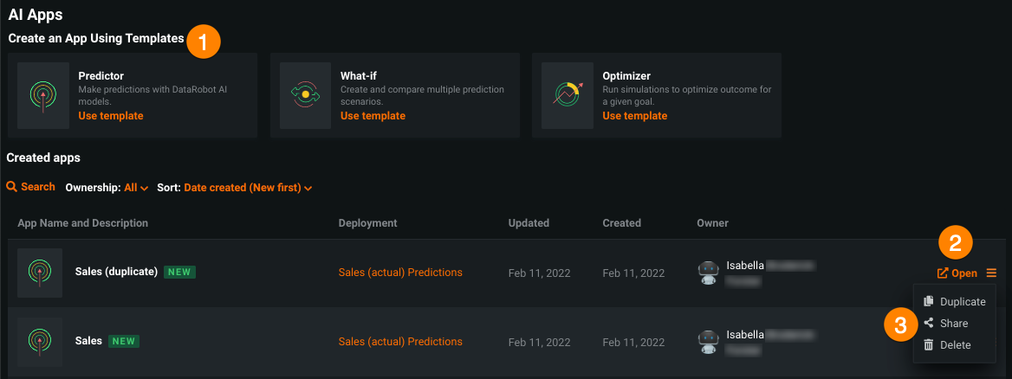Click the Updated column header
This screenshot has width=1012, height=379.
point(529,223)
